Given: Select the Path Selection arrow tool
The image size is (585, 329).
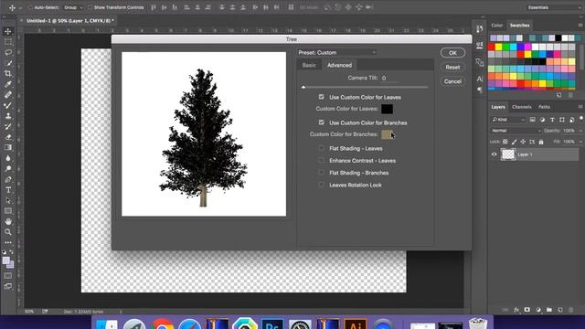Looking at the screenshot, I should coord(8,201).
